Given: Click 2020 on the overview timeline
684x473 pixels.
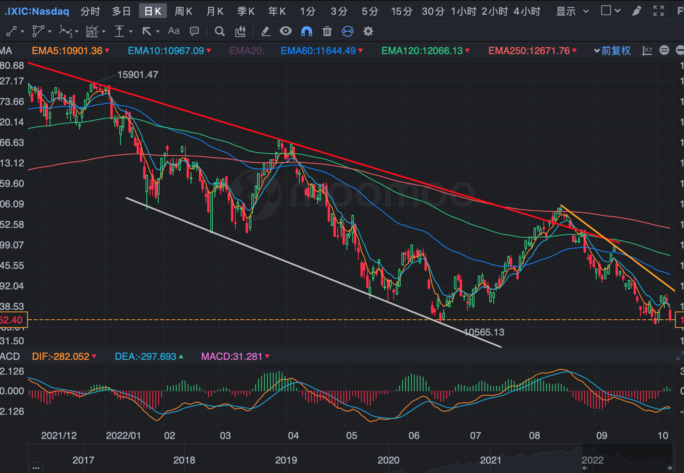Looking at the screenshot, I should [388, 460].
